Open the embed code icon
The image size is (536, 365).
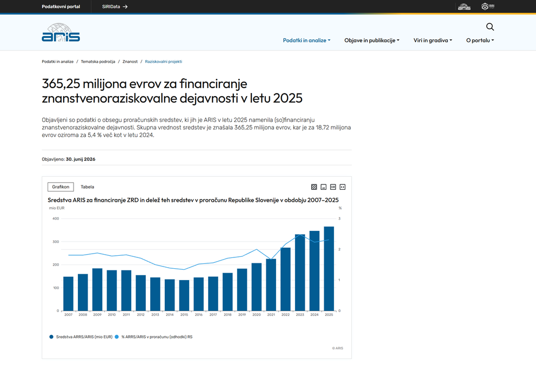(x=343, y=187)
